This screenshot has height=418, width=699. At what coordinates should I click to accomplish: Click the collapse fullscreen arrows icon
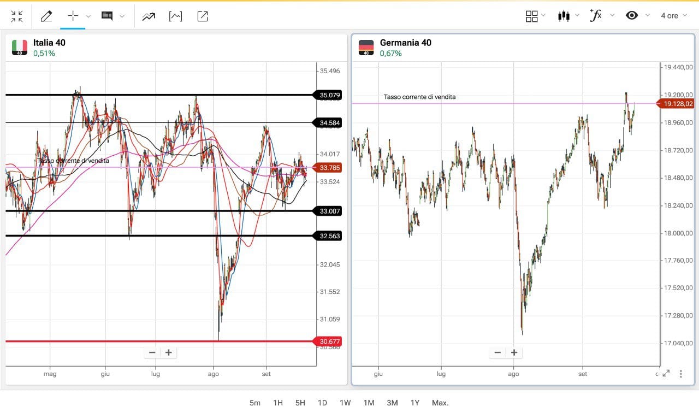click(17, 16)
